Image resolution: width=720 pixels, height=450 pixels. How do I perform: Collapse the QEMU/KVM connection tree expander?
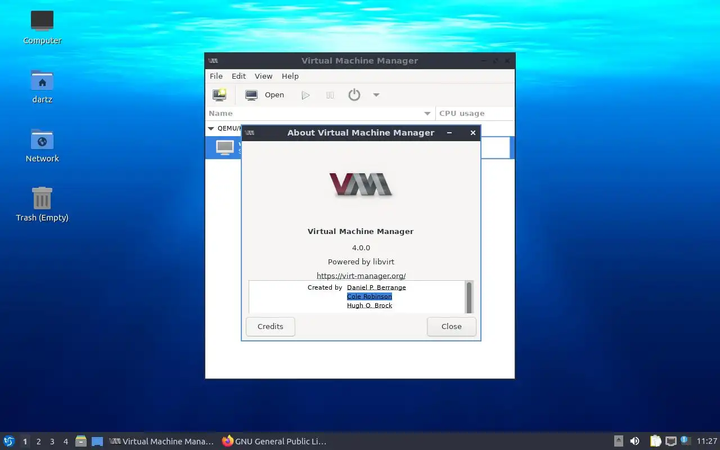click(211, 128)
